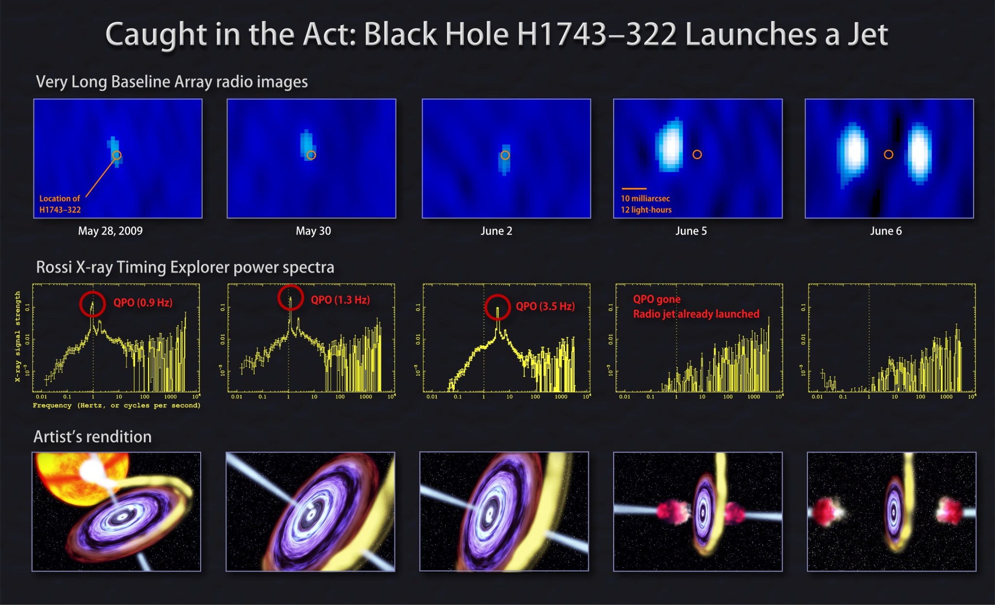Click 'Rossi X-ray Timing Explorer power spectra' heading

(185, 267)
